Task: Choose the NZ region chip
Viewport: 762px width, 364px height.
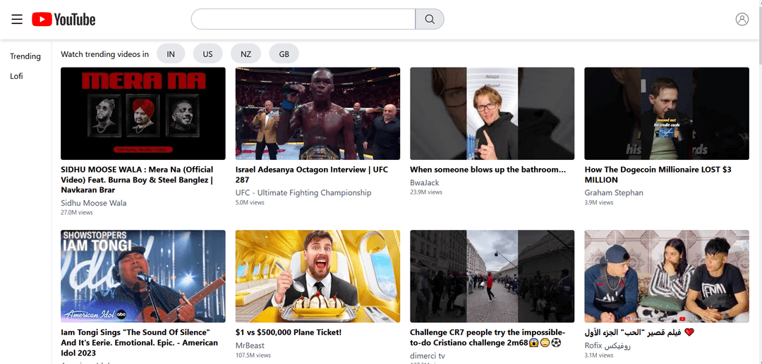Action: (246, 54)
